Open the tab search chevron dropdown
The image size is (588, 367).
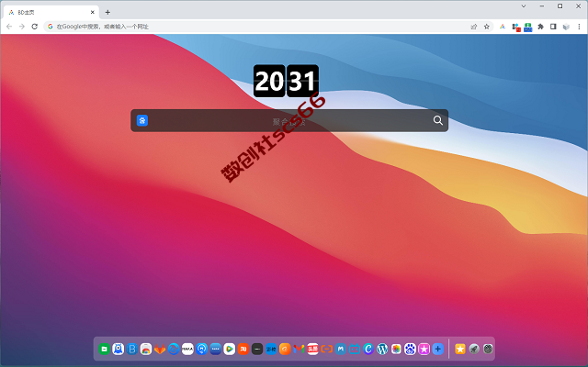[524, 6]
